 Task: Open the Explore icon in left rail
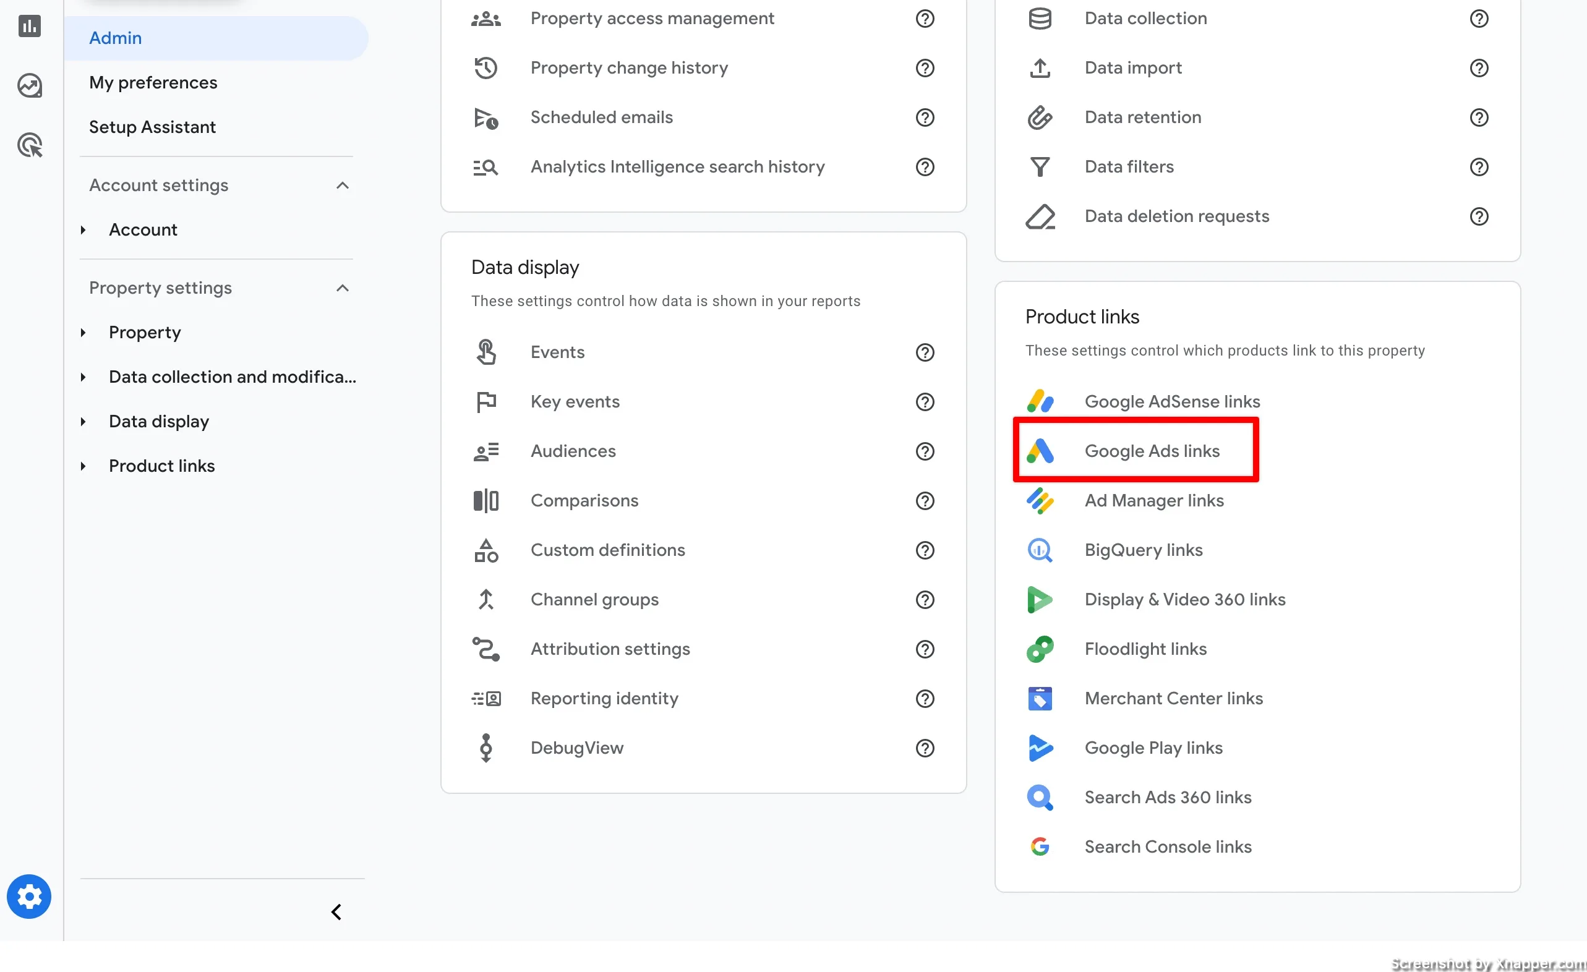pyautogui.click(x=30, y=85)
